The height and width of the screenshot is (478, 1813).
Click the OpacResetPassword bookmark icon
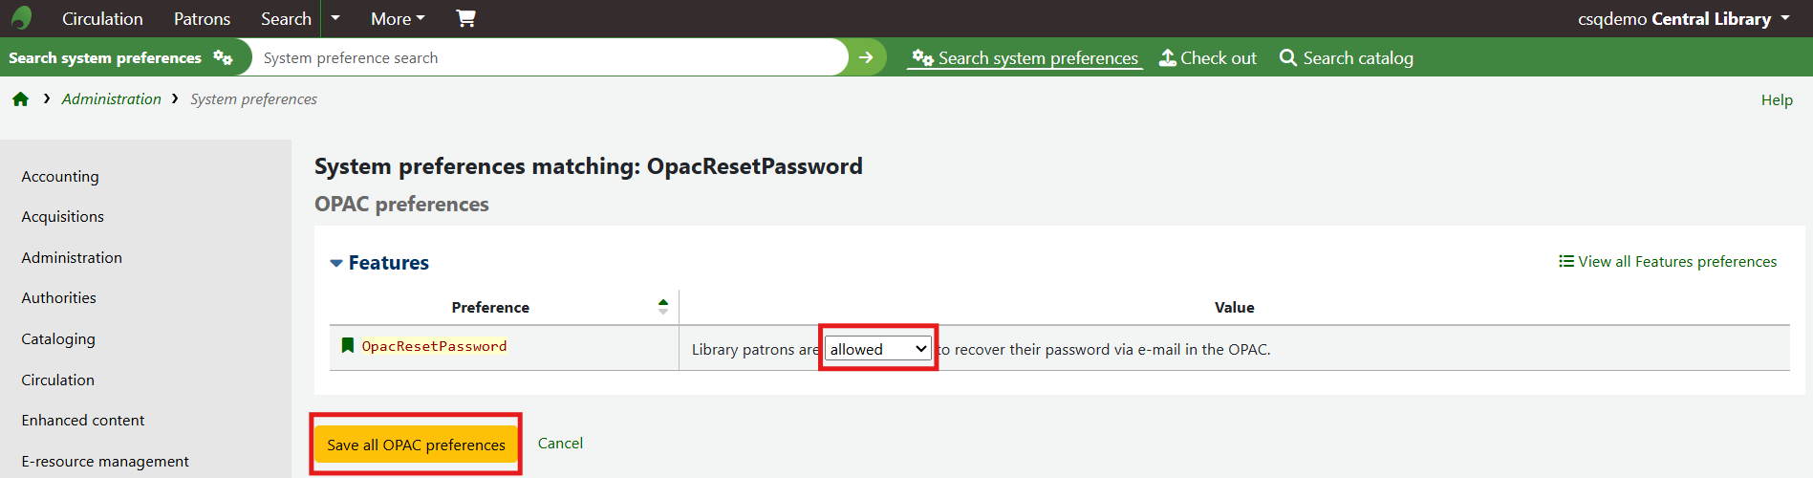(x=348, y=346)
